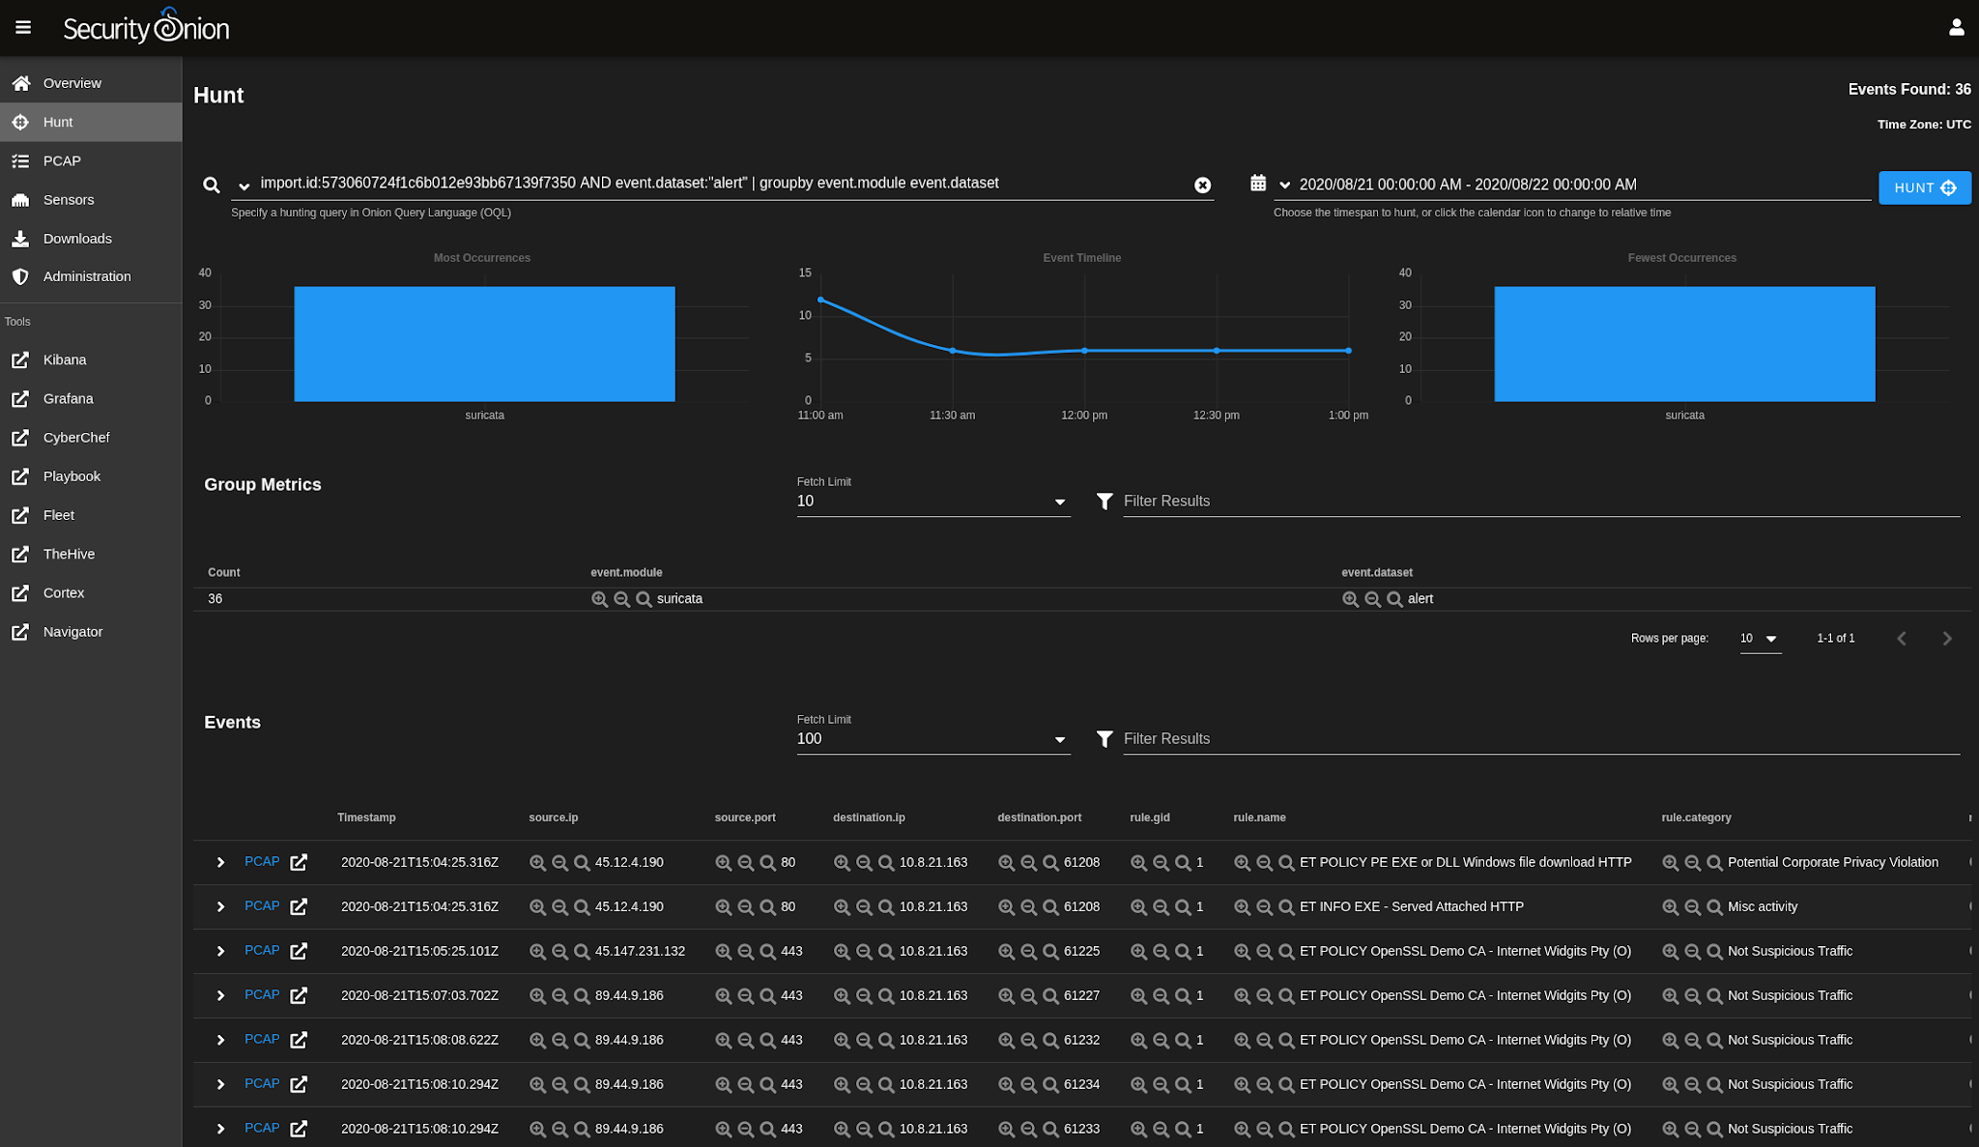Open the hamburger menu icon in the top bar

[22, 26]
